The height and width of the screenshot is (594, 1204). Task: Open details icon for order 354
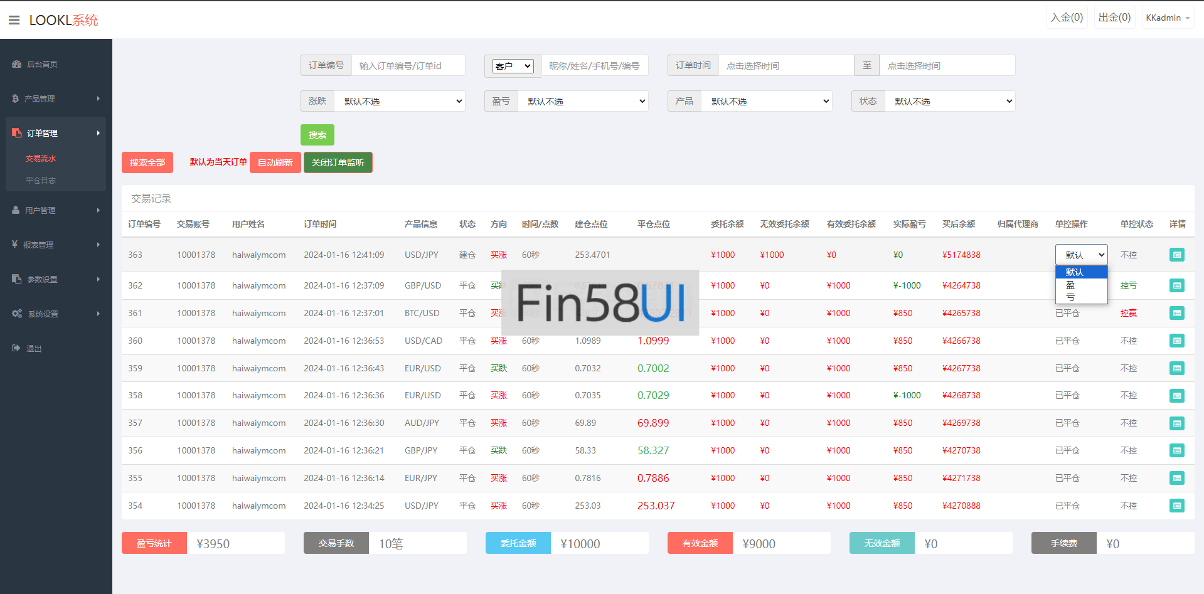pos(1176,506)
